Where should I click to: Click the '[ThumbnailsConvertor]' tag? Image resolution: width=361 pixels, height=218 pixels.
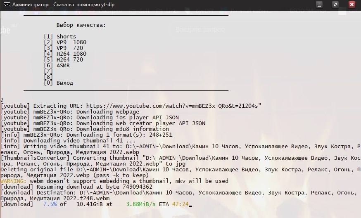click(x=35, y=158)
